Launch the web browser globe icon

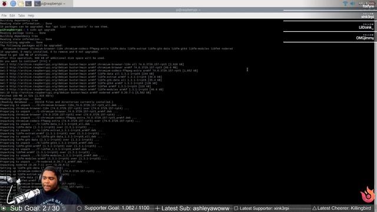[x=13, y=4]
